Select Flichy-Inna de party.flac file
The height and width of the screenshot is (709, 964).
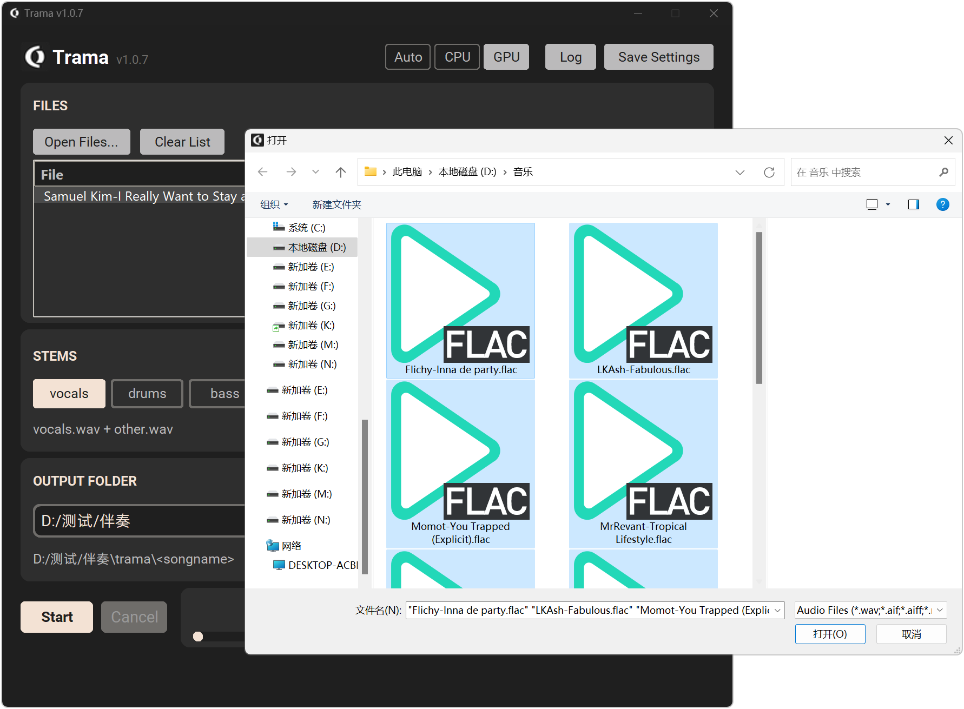pos(460,300)
